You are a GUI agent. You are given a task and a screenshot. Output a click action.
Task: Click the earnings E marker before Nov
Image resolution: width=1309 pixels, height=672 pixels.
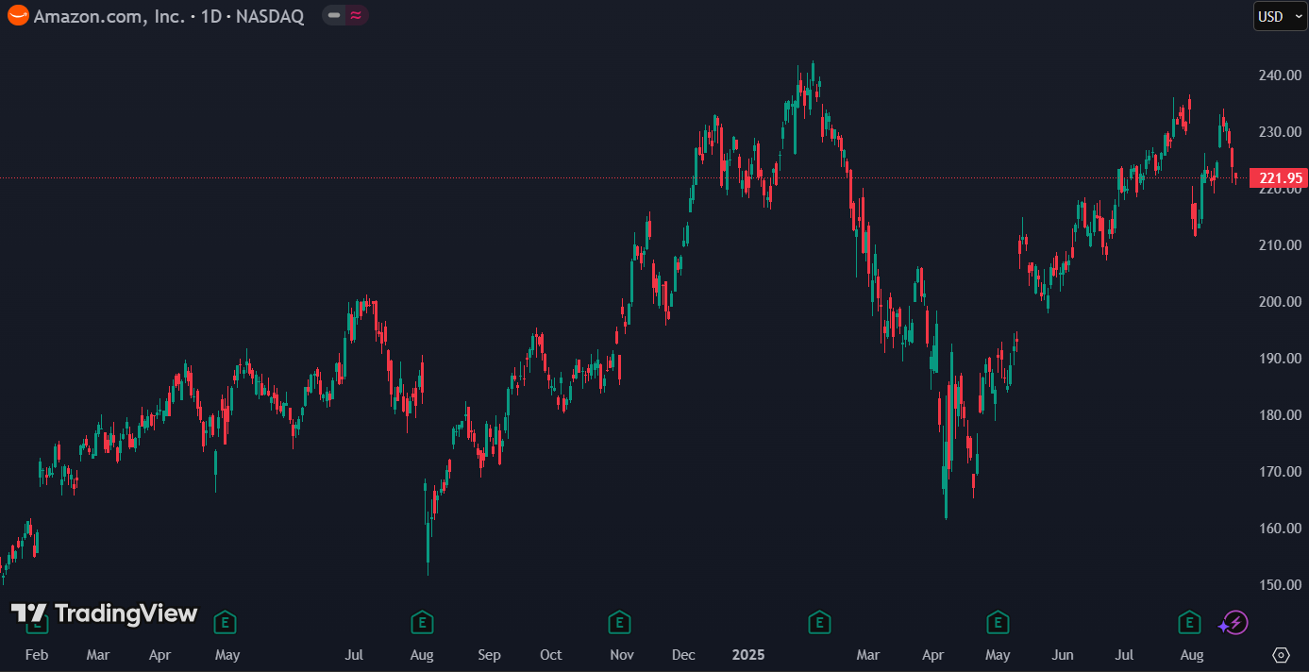tap(619, 623)
